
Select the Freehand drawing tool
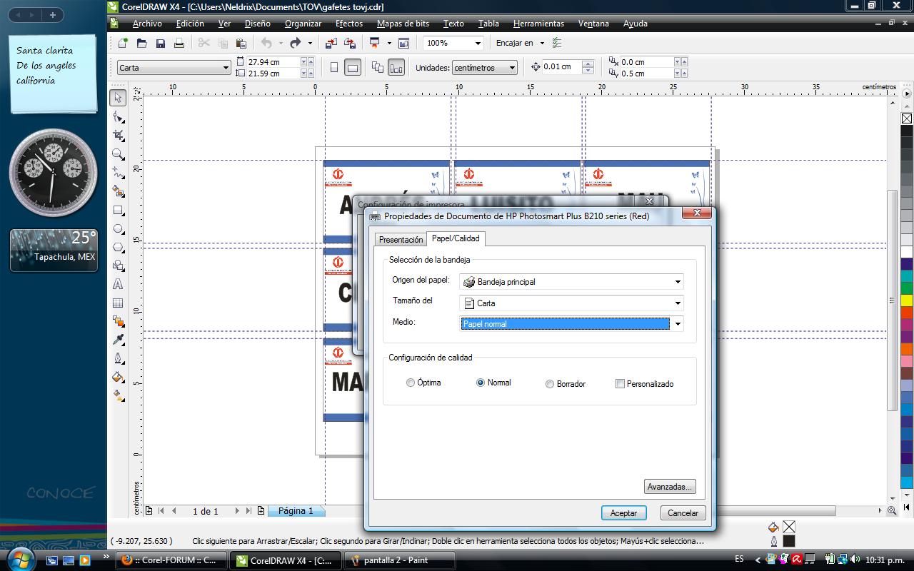(x=119, y=173)
